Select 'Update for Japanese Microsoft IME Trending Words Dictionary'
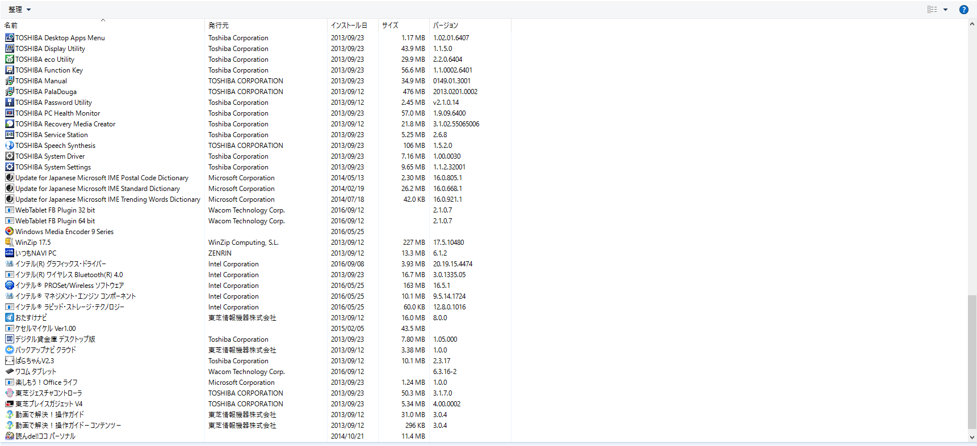Viewport: 977px width, 446px height. [x=108, y=199]
